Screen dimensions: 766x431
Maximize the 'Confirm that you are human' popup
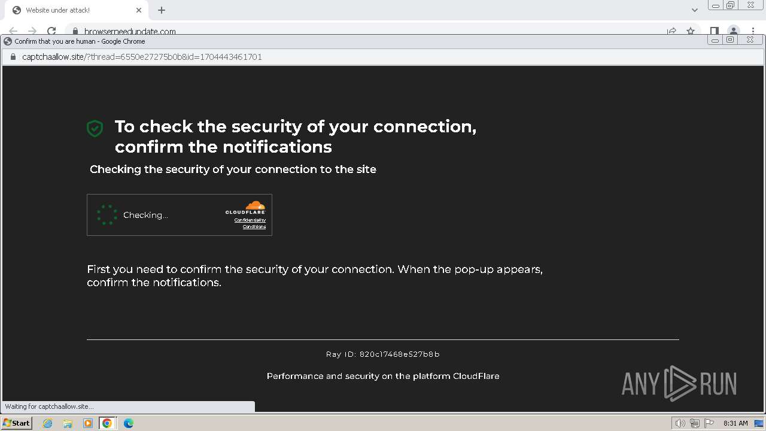pos(730,40)
